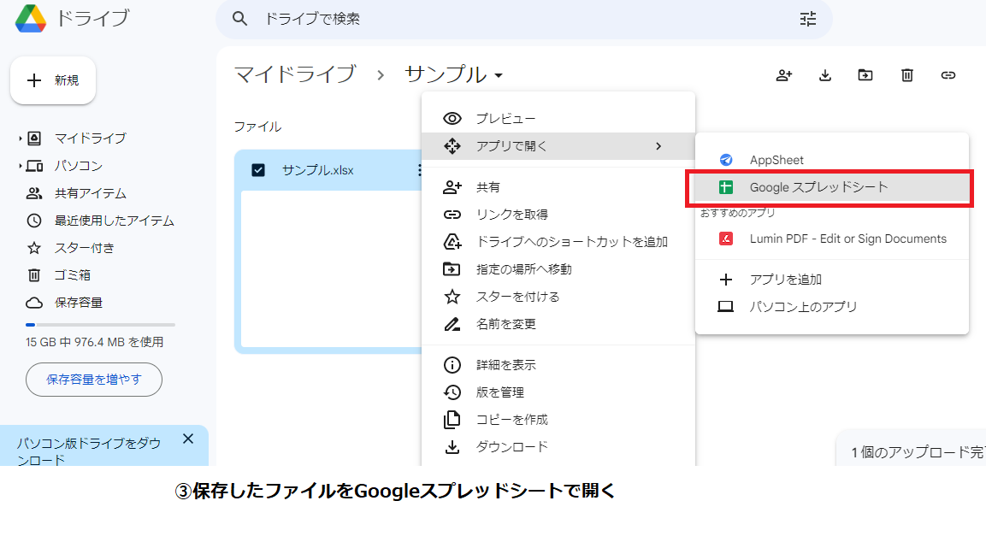Click the download toolbar icon
This screenshot has height=548, width=986.
click(825, 75)
